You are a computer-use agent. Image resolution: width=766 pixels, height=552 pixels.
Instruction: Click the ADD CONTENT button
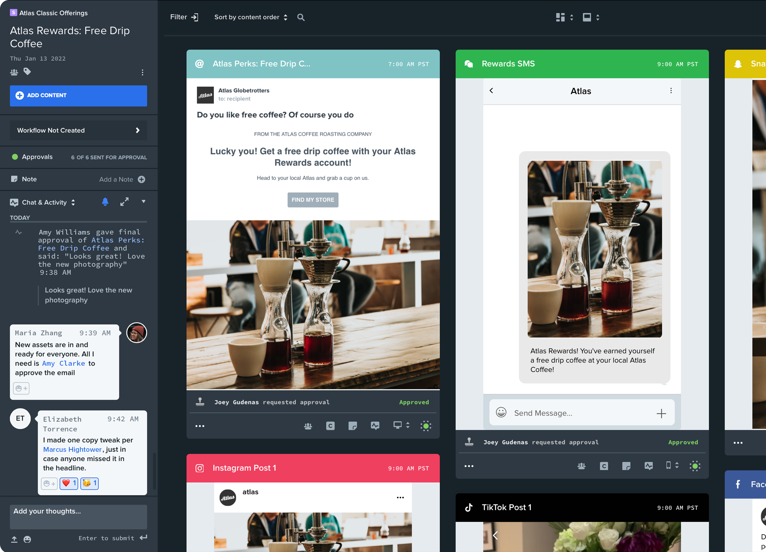click(x=78, y=96)
